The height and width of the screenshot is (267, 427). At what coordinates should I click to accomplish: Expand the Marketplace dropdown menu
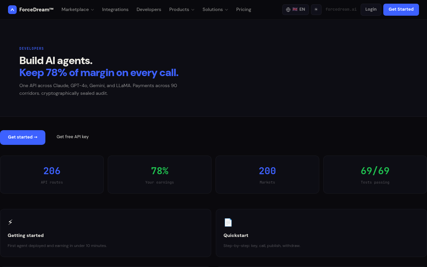click(78, 10)
